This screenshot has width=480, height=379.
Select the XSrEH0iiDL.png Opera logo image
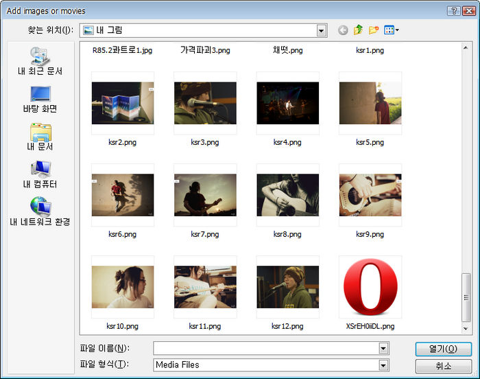[370, 287]
